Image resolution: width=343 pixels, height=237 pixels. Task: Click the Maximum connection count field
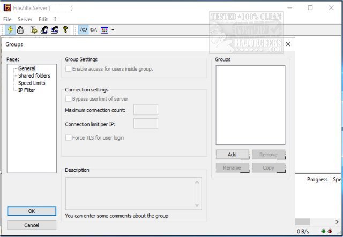pos(146,110)
